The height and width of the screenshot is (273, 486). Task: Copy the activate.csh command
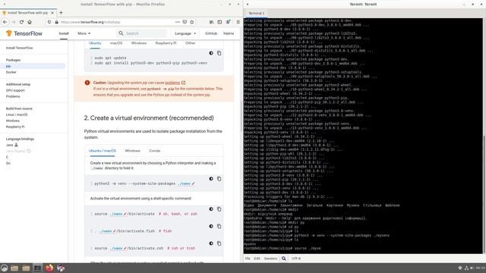point(219,243)
